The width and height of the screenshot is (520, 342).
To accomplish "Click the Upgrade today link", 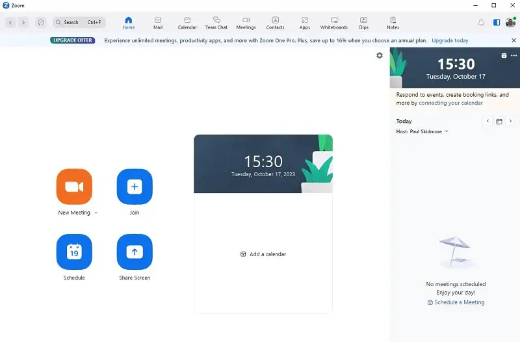I will tap(450, 40).
